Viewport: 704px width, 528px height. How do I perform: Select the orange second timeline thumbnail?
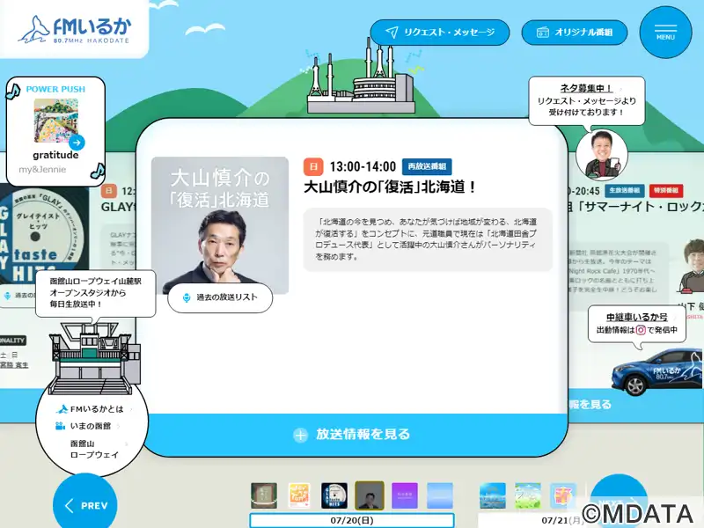tap(299, 495)
